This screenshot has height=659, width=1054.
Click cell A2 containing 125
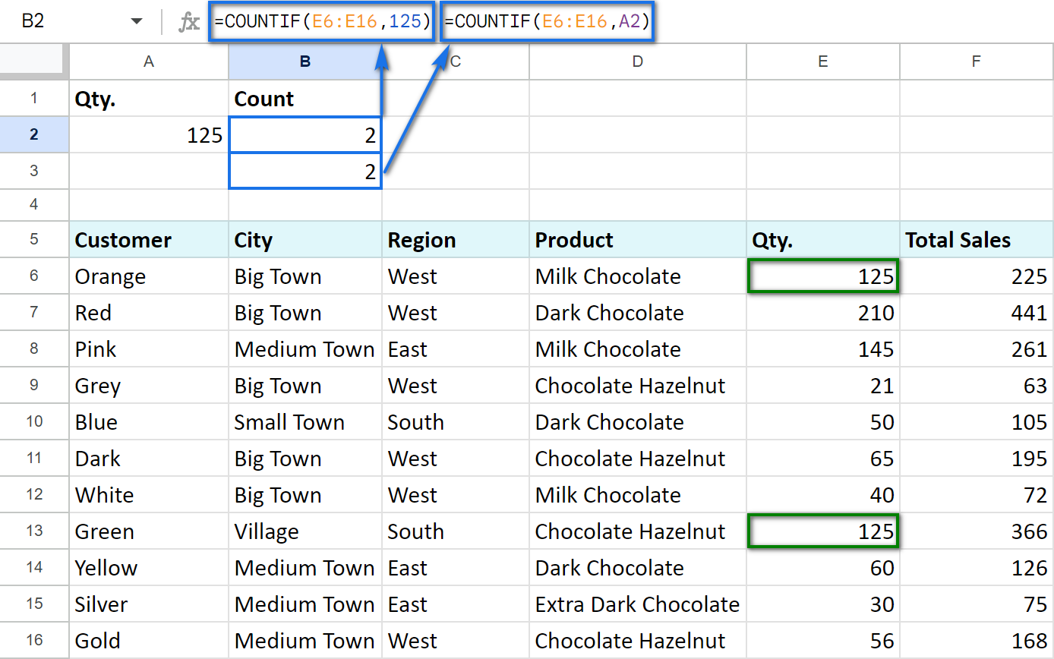pos(148,134)
